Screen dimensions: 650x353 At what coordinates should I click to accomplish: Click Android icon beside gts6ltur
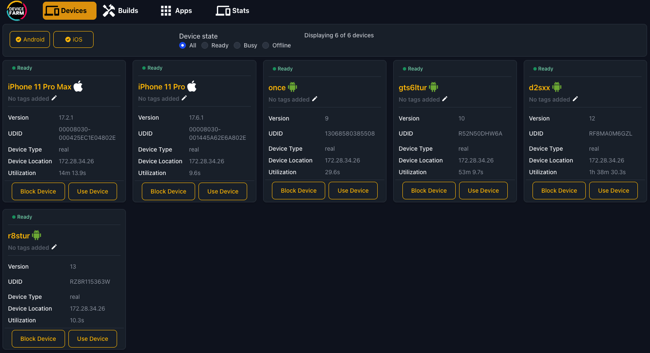433,87
